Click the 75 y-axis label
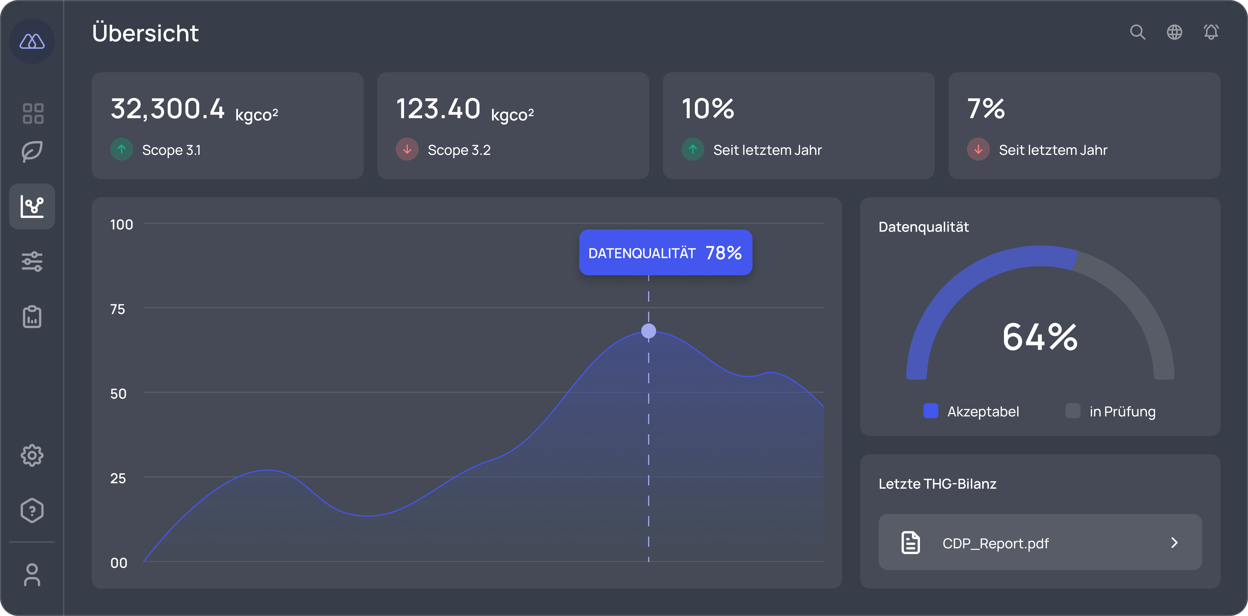The width and height of the screenshot is (1248, 616). coord(118,309)
